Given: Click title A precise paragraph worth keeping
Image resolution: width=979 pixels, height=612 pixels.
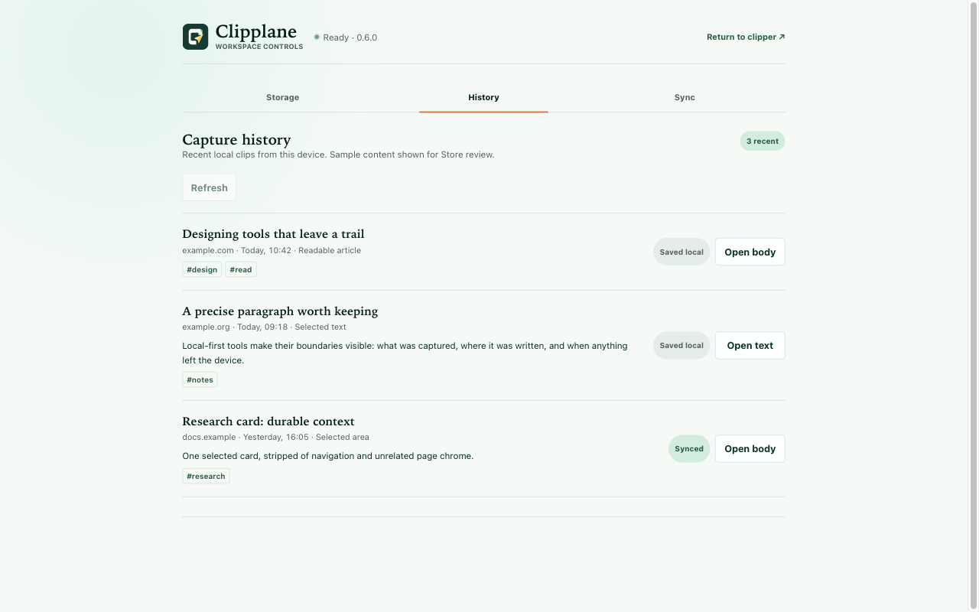Looking at the screenshot, I should (x=280, y=311).
